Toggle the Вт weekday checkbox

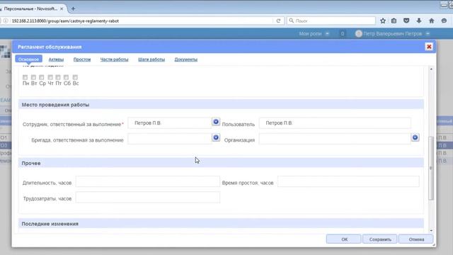pos(33,77)
